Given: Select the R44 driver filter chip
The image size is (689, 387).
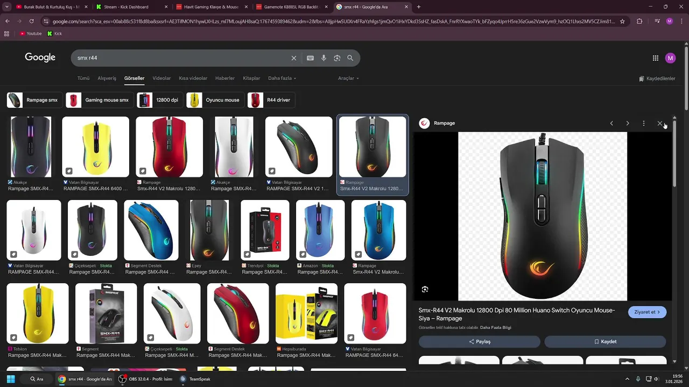Looking at the screenshot, I should 271,100.
